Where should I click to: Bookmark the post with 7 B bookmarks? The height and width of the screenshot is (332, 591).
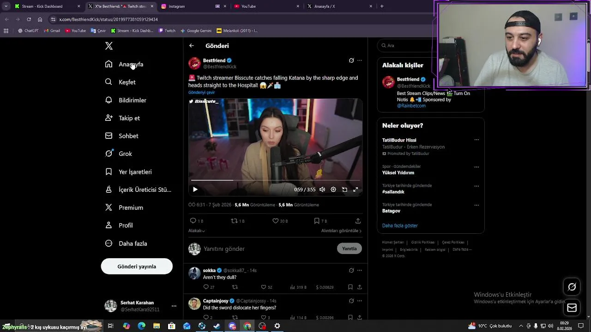(320, 221)
